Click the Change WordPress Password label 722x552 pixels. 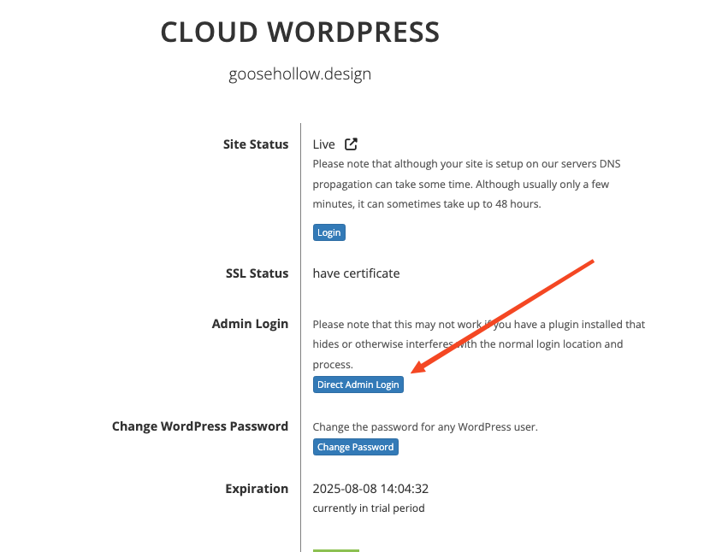200,426
